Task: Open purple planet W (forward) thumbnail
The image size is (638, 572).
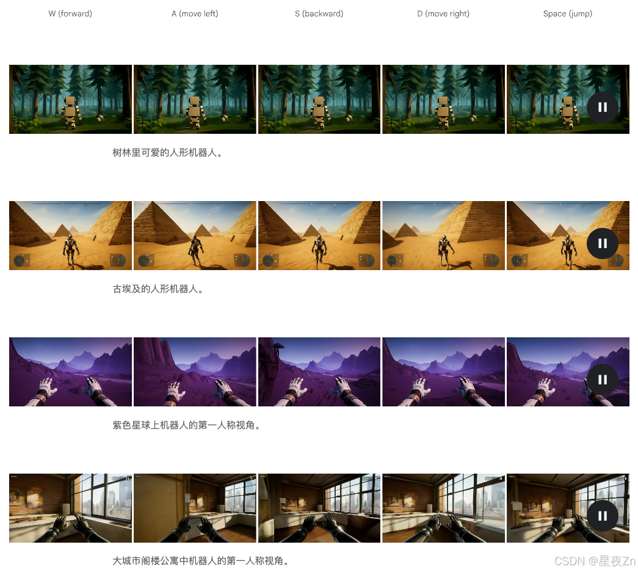Action: pos(70,372)
